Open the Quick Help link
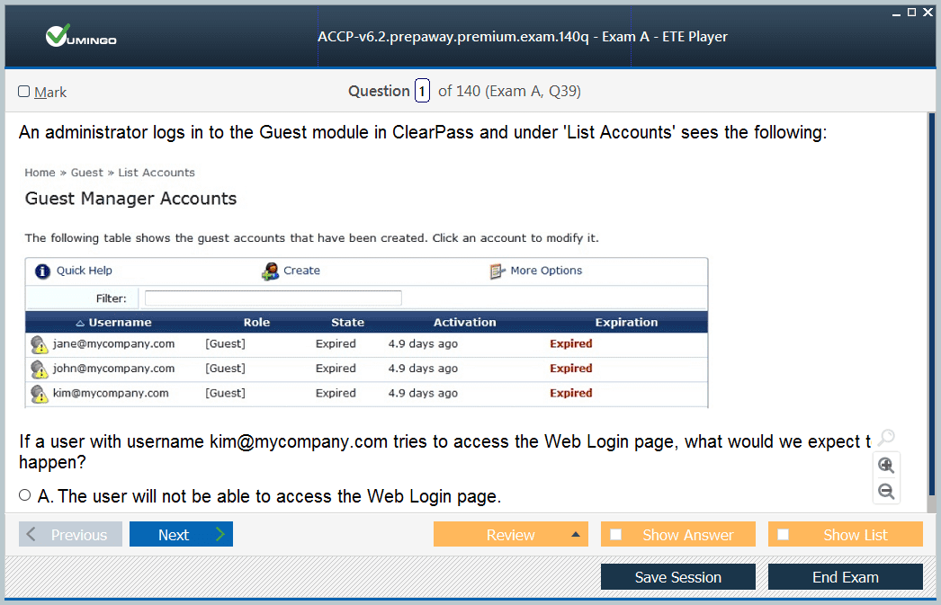The image size is (941, 605). pos(84,271)
